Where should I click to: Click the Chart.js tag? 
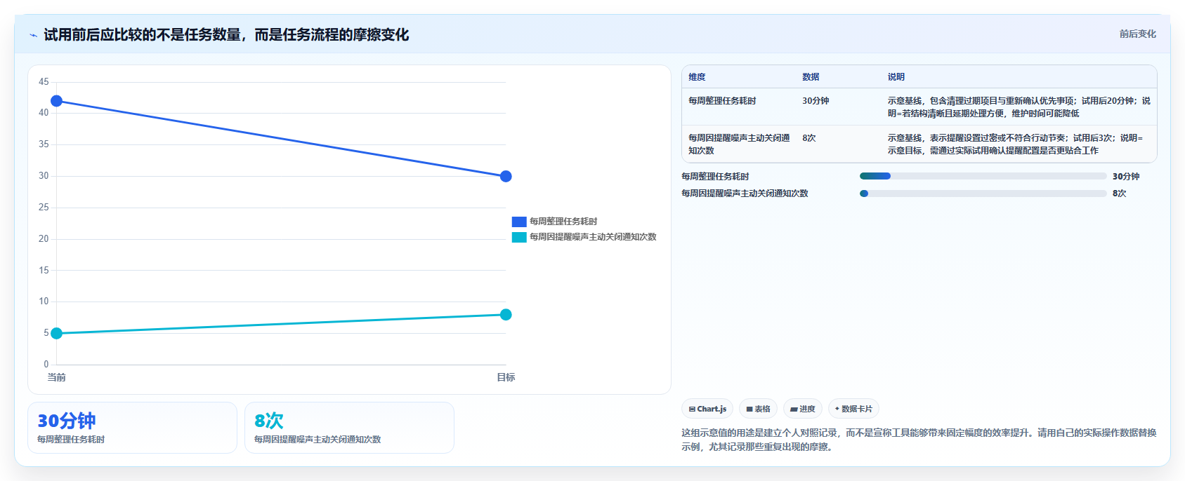[707, 409]
